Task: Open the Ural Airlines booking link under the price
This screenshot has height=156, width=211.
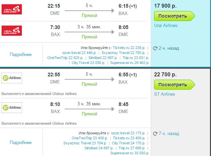Action: click(x=166, y=25)
